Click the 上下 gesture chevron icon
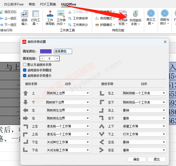This screenshot has height=166, width=176. coord(102,126)
